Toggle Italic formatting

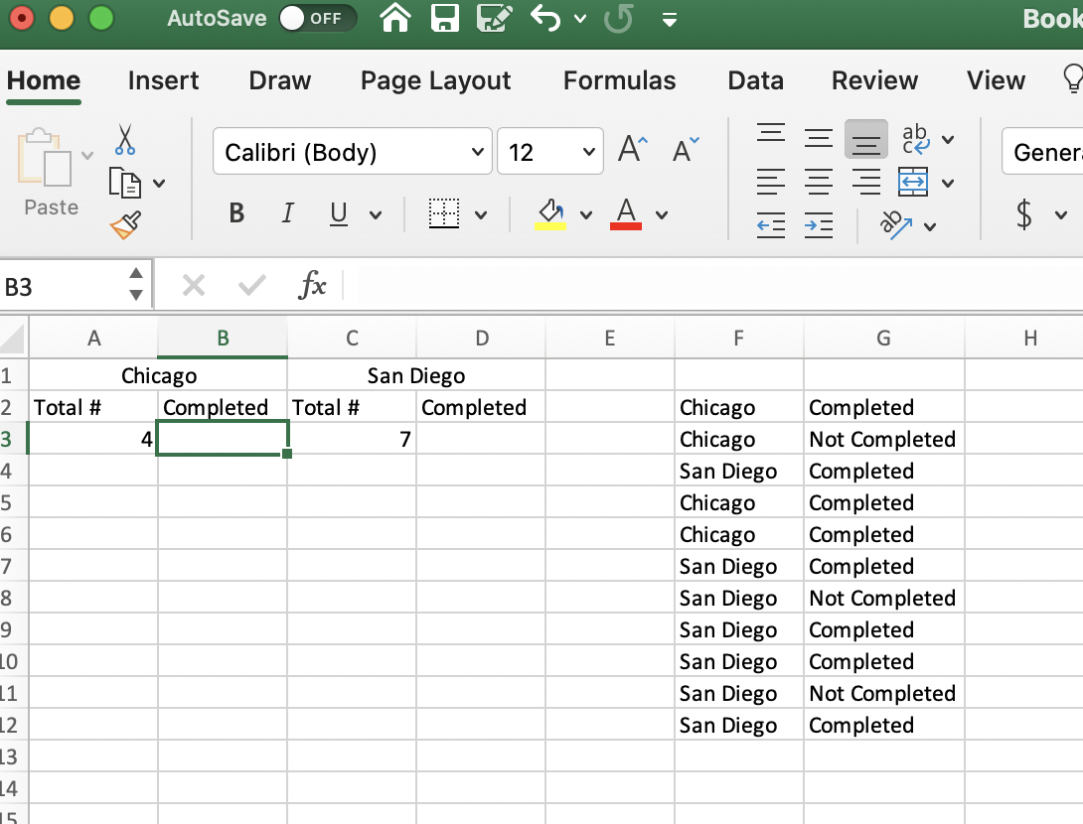coord(287,213)
